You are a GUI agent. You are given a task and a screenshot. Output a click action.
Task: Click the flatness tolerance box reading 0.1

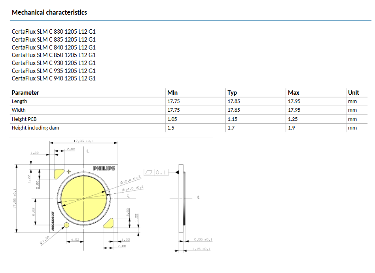(x=156, y=172)
